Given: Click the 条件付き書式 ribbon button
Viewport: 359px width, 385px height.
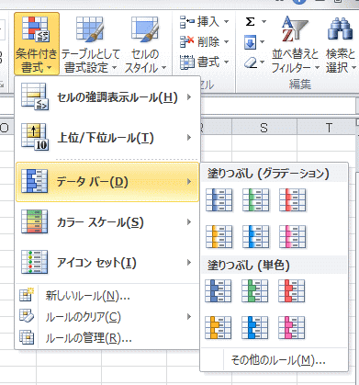Looking at the screenshot, I should point(37,44).
